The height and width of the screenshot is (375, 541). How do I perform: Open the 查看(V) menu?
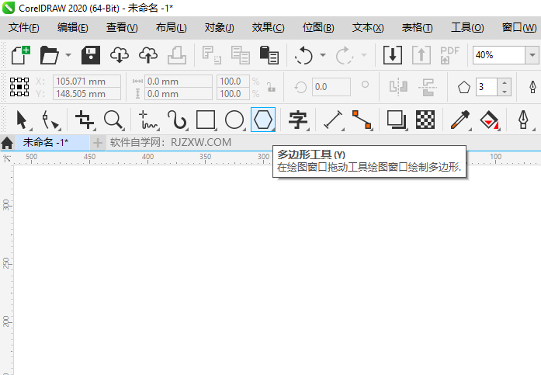[122, 28]
